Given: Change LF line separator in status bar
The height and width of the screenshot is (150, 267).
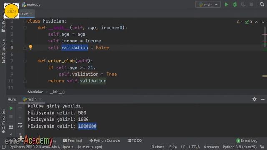Looking at the screenshot, I should (183, 147).
